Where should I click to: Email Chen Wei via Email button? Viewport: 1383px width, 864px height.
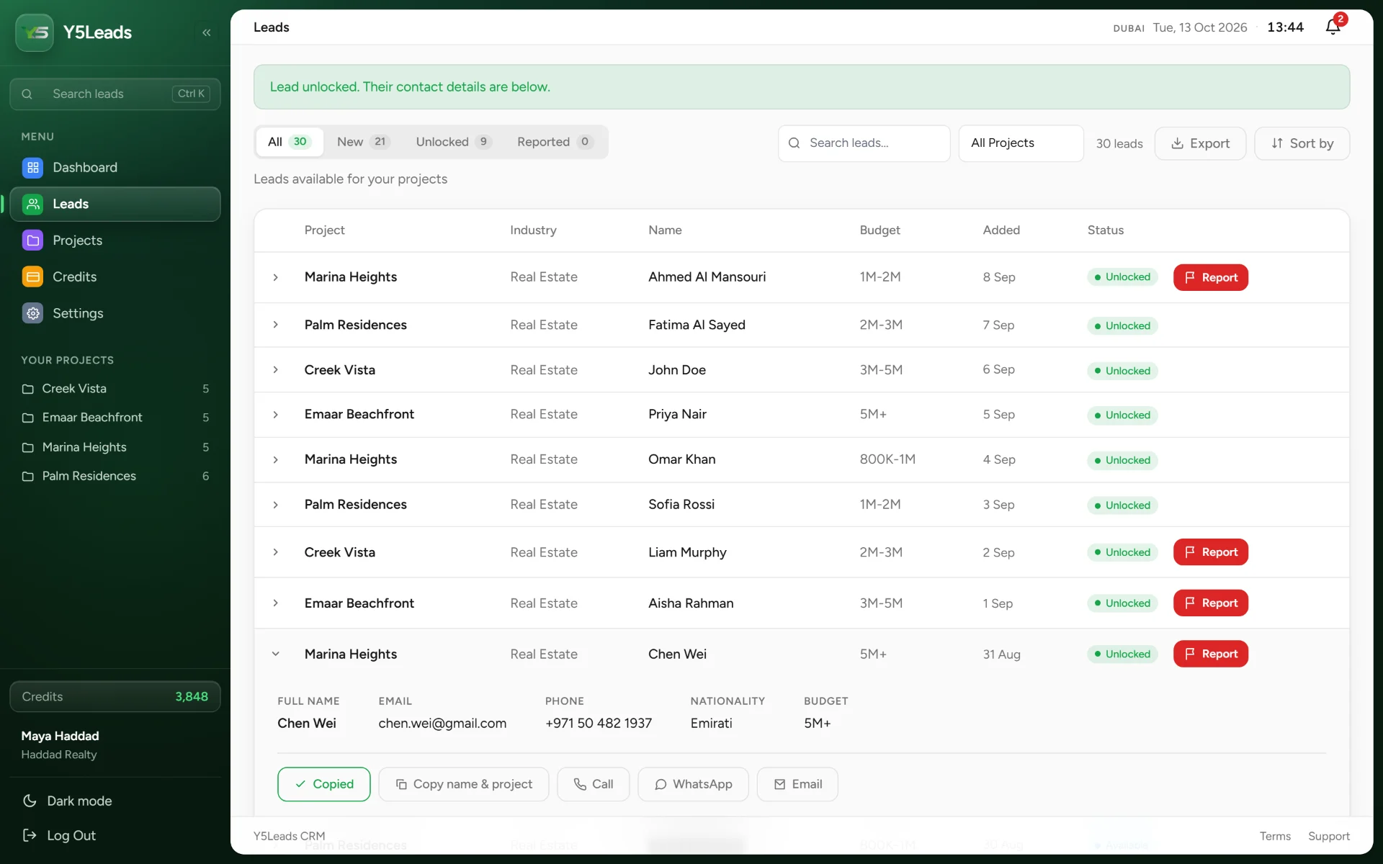797,784
